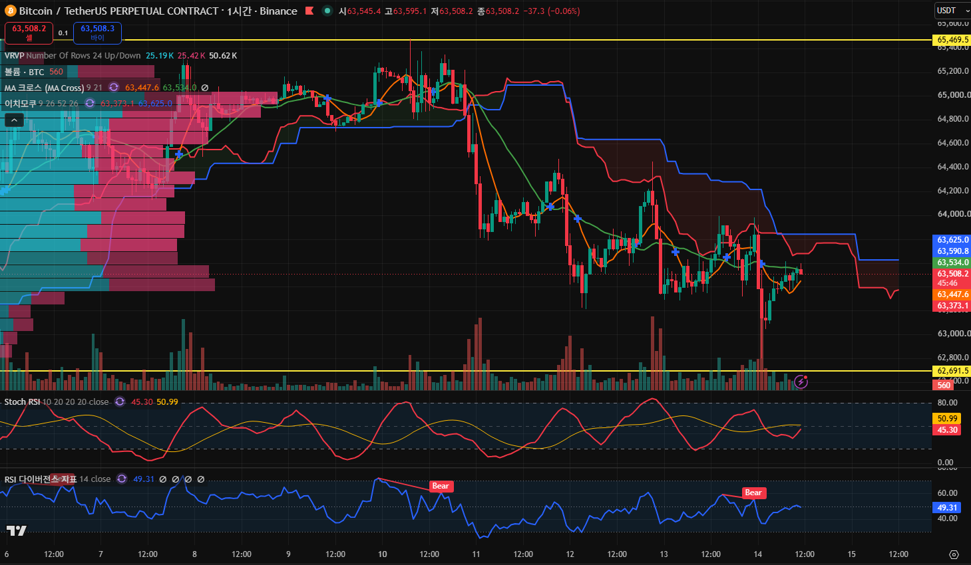
Task: Click the 80.00 level on Stoch RSI axis
Action: point(948,403)
